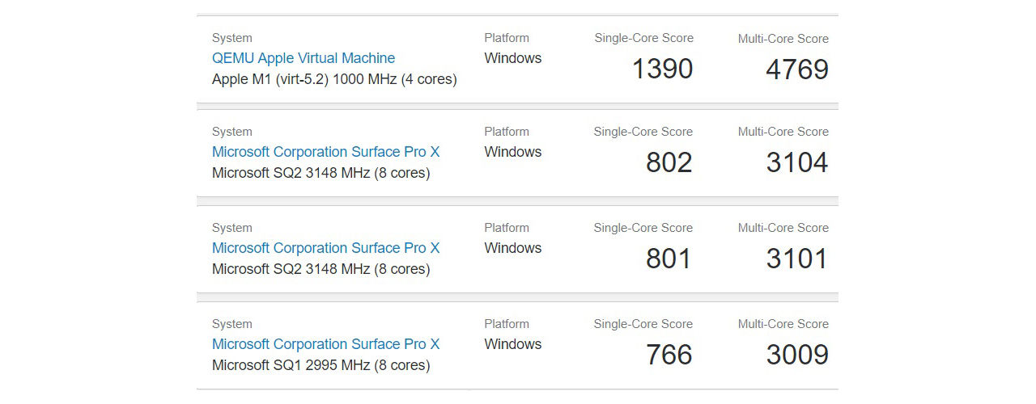Image resolution: width=1036 pixels, height=404 pixels.
Task: Click the single-core score 801
Action: [669, 259]
